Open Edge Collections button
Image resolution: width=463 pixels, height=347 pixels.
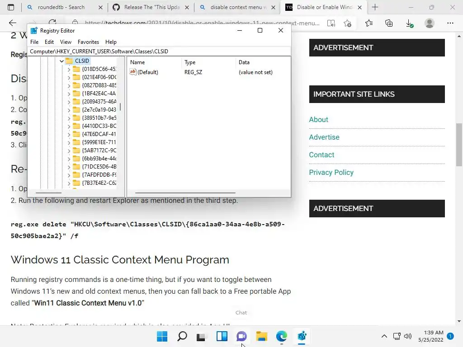[x=389, y=23]
